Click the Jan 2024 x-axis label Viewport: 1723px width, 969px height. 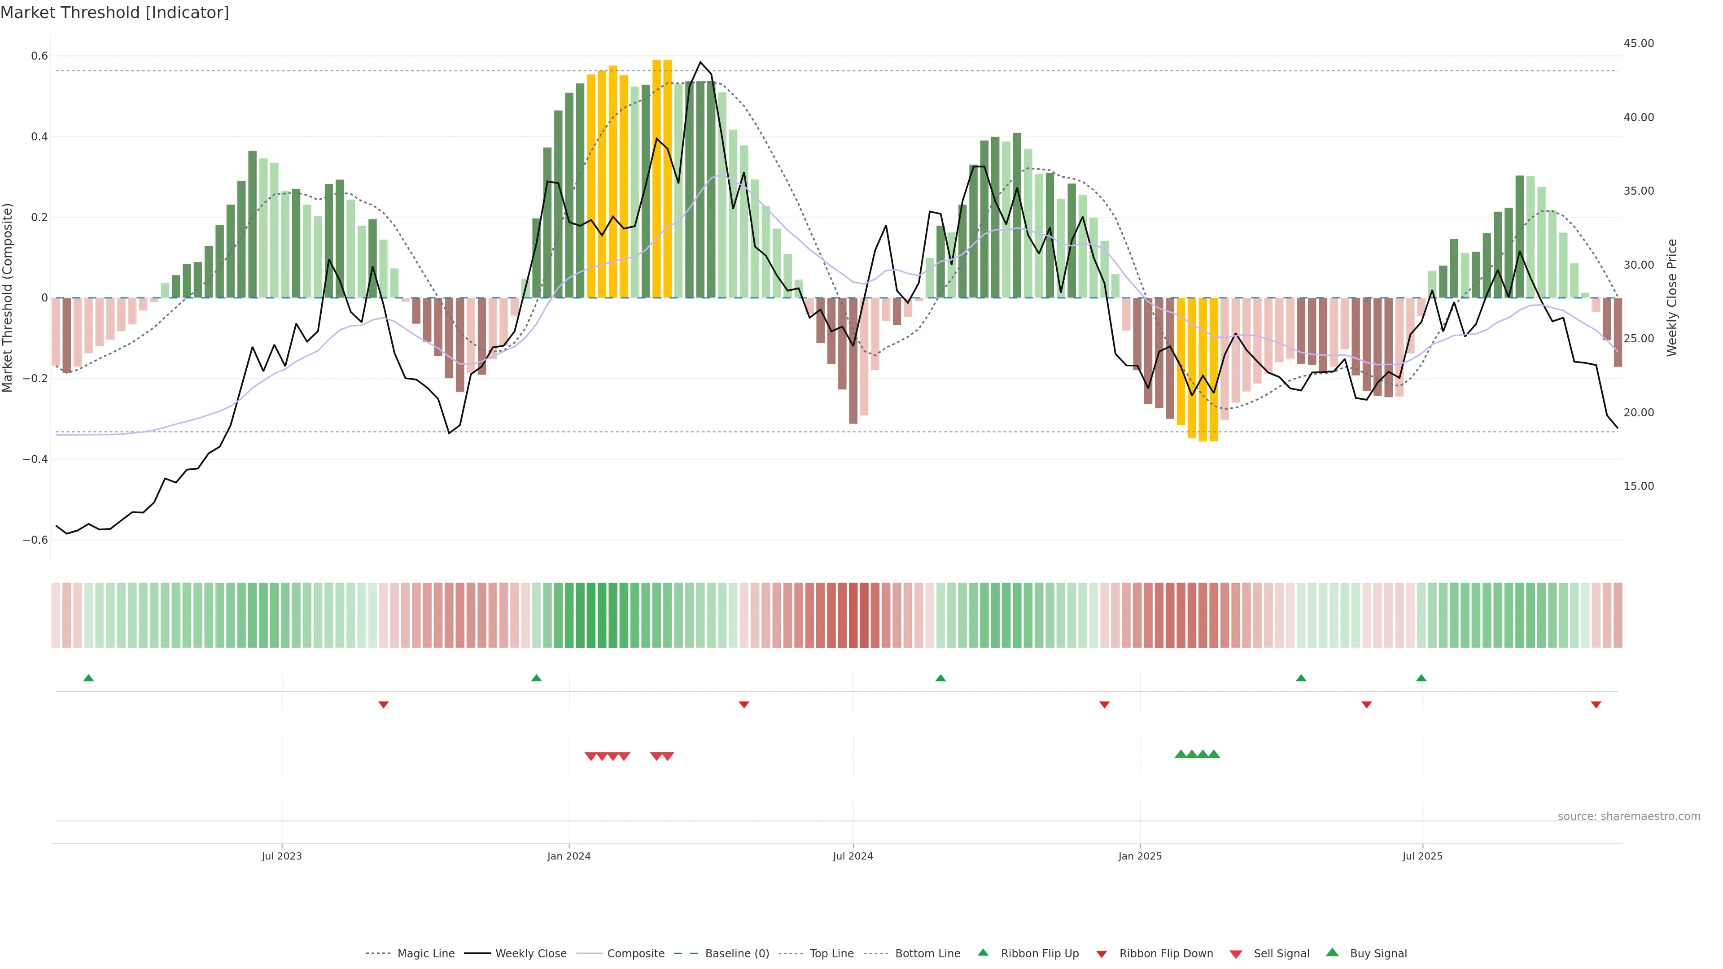569,856
